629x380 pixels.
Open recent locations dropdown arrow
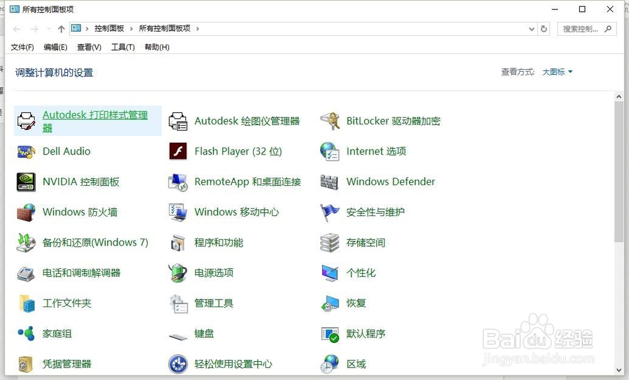(x=49, y=29)
